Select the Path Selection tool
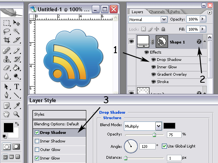This screenshot has height=163, width=218. coord(7,87)
